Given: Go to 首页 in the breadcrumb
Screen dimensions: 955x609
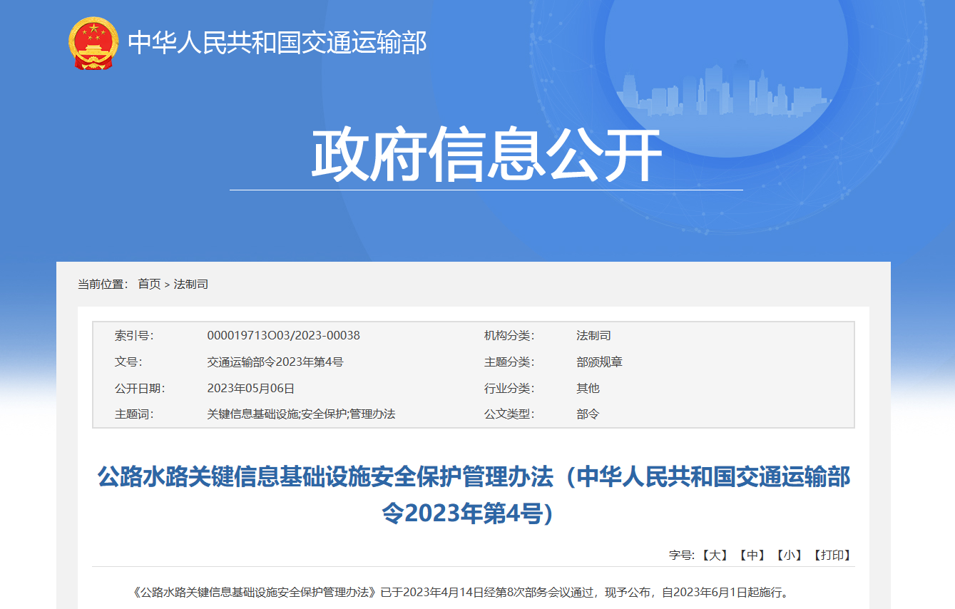Looking at the screenshot, I should (x=149, y=284).
